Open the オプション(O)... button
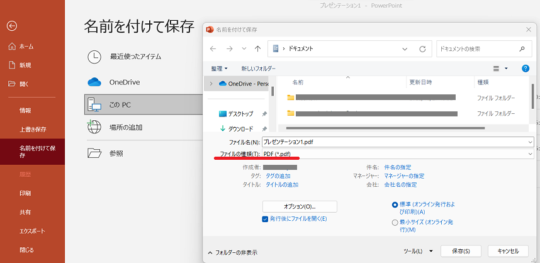Viewport: 540px width, 263px height. 300,206
